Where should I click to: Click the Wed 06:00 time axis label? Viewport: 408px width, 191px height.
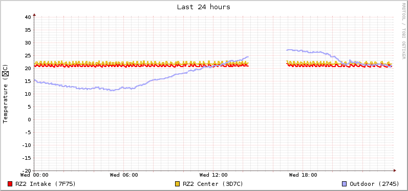coord(124,175)
